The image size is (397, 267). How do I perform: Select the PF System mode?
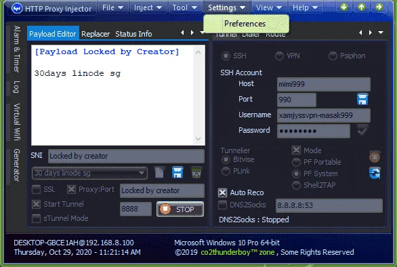[315, 173]
